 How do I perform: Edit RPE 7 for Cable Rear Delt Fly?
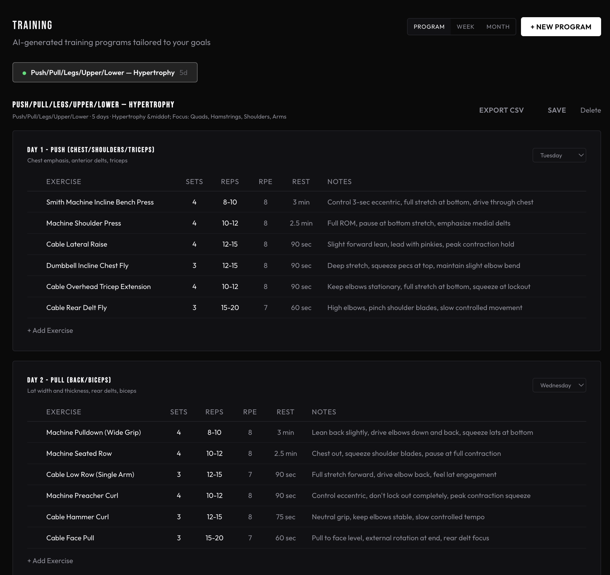266,307
